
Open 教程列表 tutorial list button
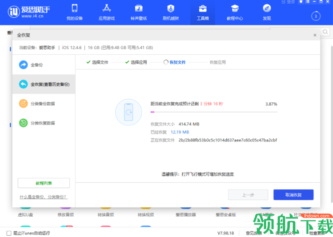[x=44, y=183]
